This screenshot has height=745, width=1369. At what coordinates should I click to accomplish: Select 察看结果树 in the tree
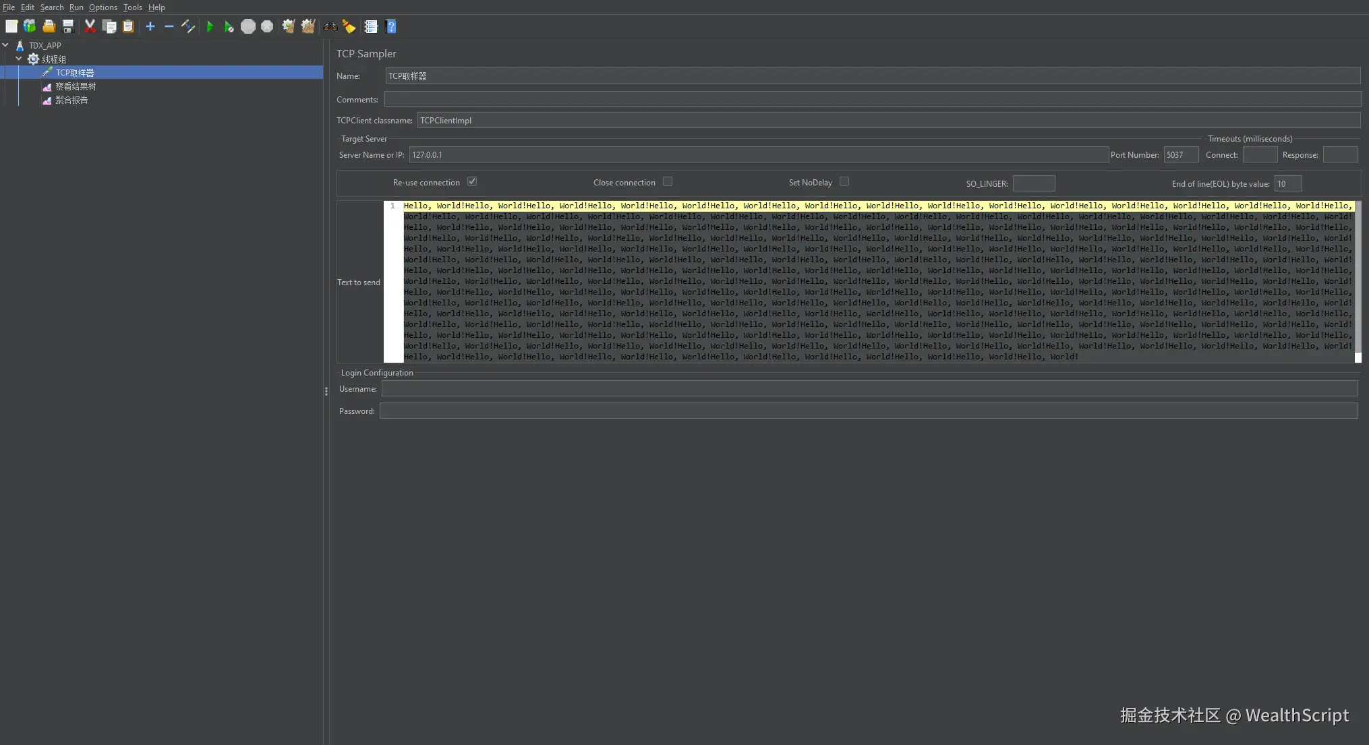[76, 86]
